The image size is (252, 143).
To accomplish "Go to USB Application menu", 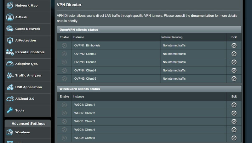I will click(28, 87).
